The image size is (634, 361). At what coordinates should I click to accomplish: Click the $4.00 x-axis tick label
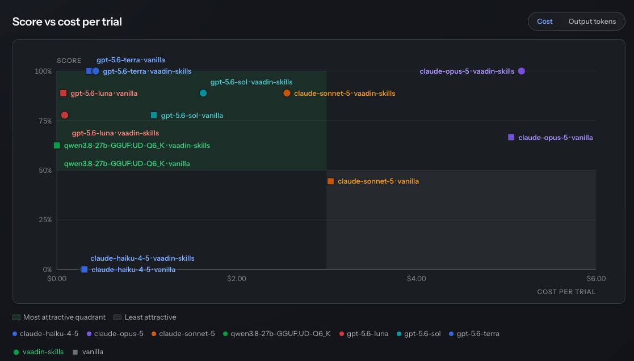pyautogui.click(x=417, y=279)
